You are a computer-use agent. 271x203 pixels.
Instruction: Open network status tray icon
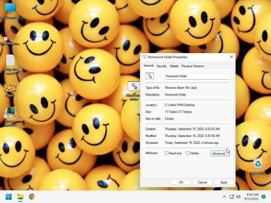point(232,197)
